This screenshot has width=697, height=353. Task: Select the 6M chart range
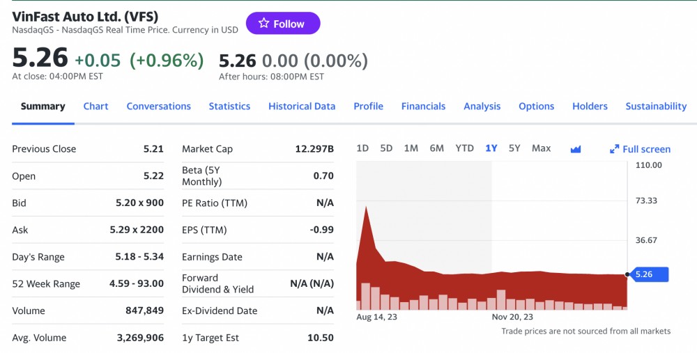(436, 148)
